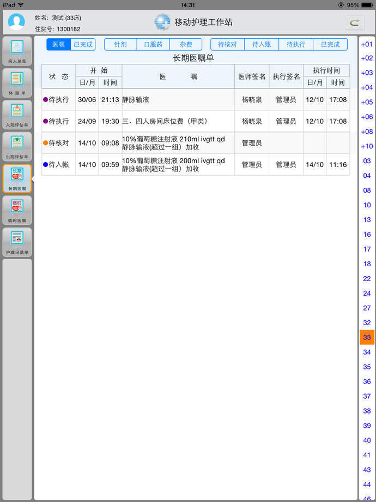Tap the Wi-Fi status icon

pos(21,5)
